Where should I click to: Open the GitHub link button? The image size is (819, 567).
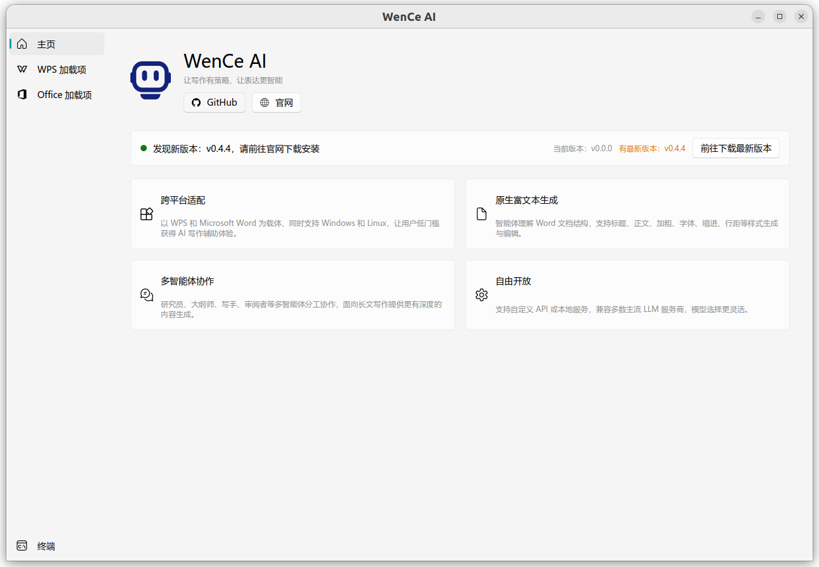215,103
